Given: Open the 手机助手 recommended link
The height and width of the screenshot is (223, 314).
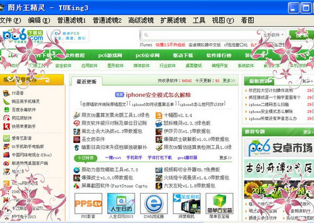Looking at the screenshot, I should [x=134, y=158].
